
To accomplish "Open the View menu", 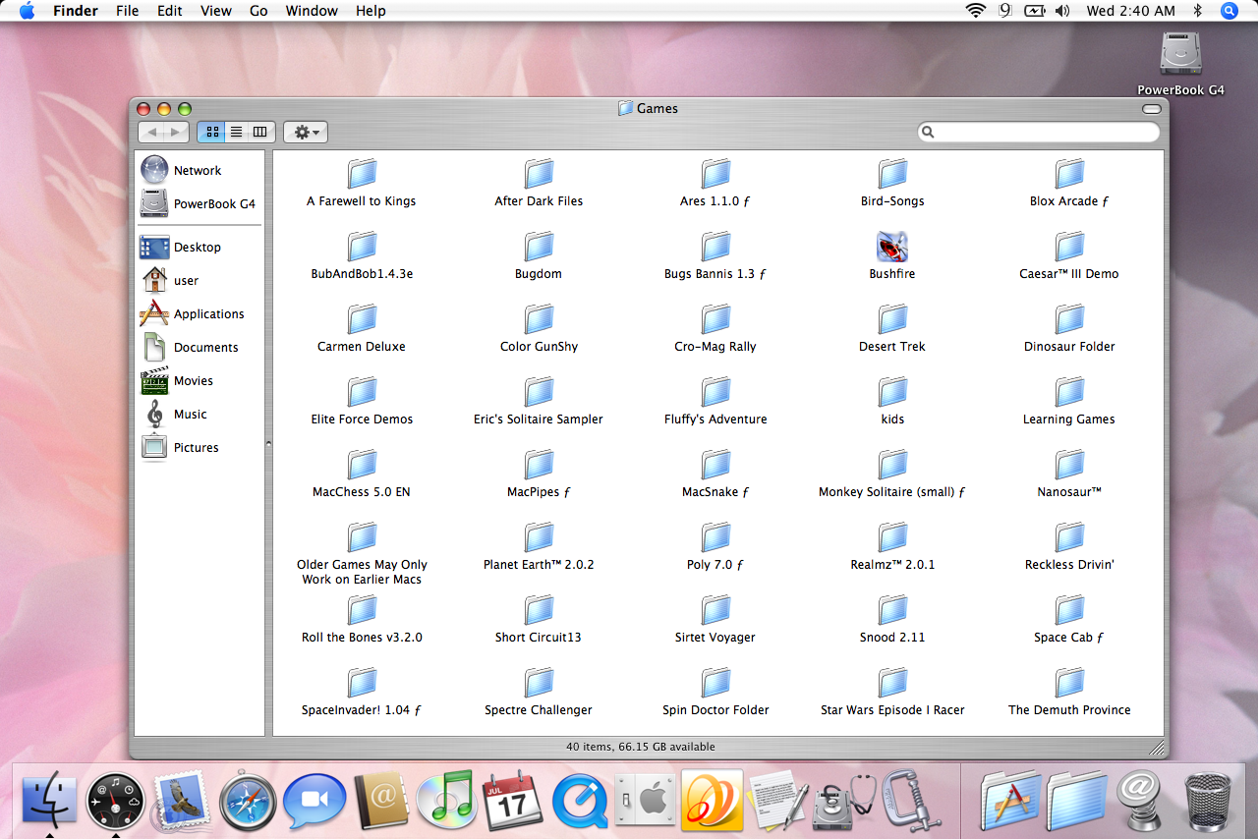I will click(216, 11).
